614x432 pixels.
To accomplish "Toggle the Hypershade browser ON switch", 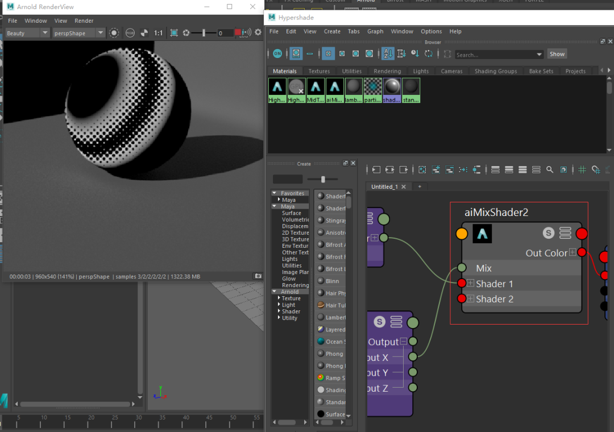I will 277,54.
